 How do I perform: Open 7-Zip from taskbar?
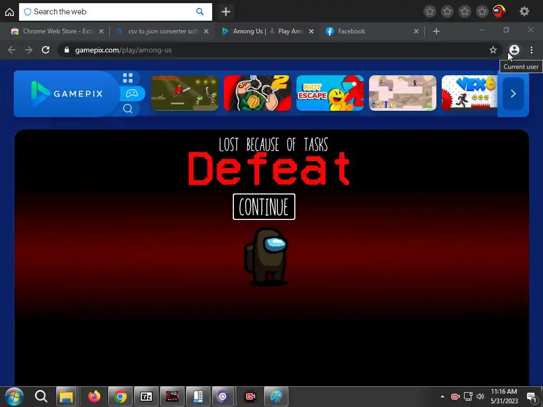(146, 396)
